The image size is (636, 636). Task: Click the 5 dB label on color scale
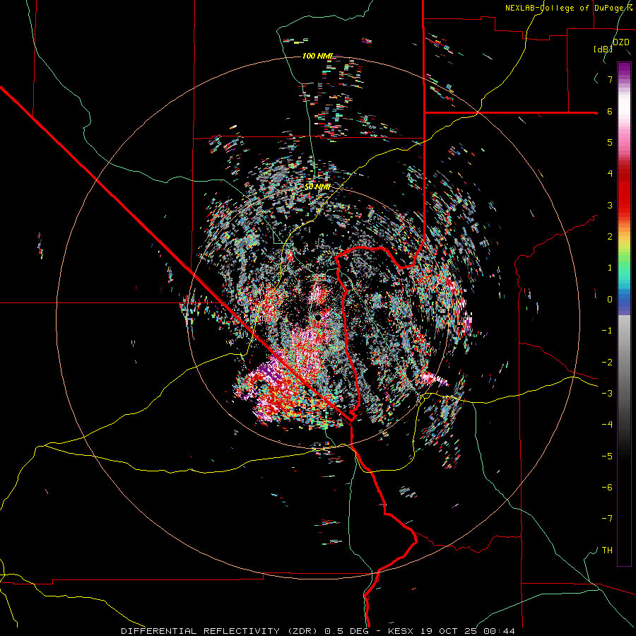[x=610, y=142]
